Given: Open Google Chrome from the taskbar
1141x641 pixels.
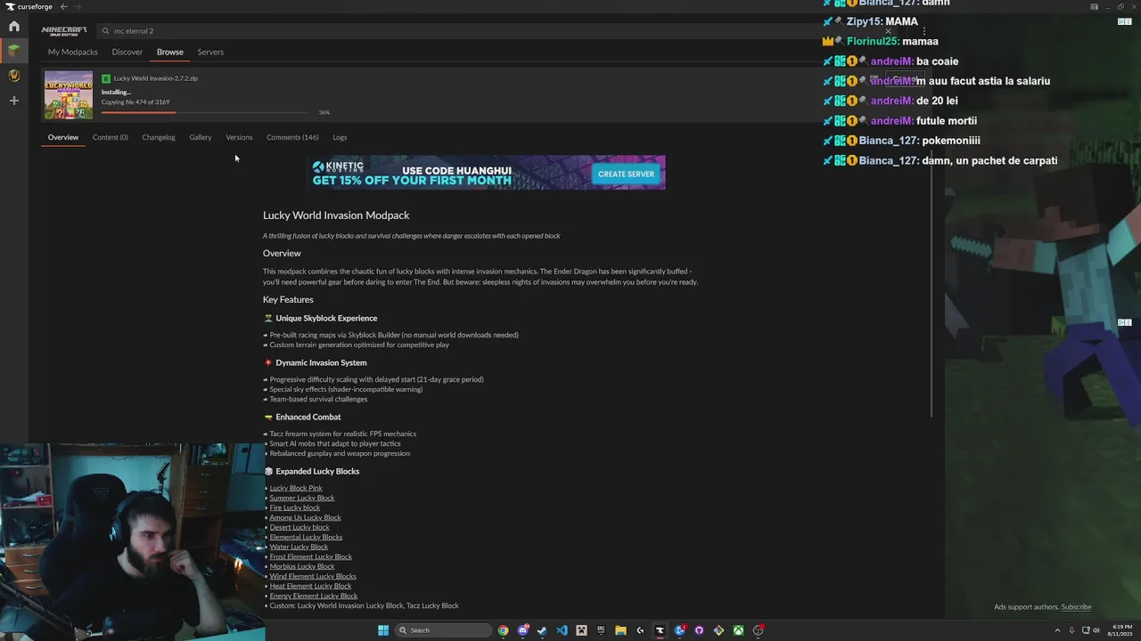Looking at the screenshot, I should pyautogui.click(x=504, y=630).
